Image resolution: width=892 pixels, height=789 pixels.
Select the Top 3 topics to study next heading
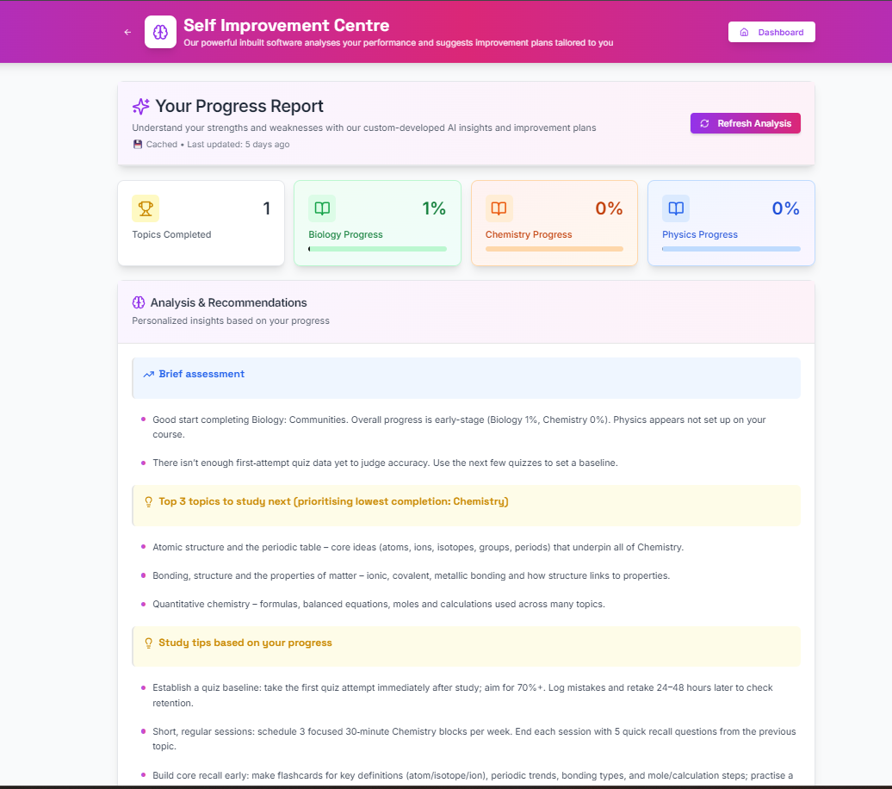pos(333,501)
